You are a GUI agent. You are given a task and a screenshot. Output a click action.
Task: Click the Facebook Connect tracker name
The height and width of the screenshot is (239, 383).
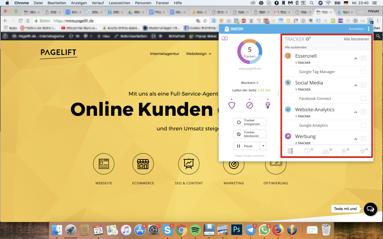click(315, 99)
